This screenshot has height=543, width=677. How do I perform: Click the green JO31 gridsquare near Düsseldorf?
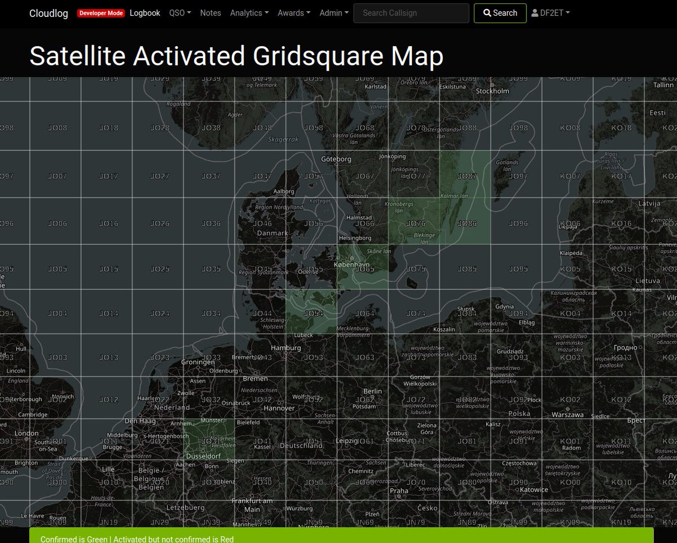pos(209,439)
